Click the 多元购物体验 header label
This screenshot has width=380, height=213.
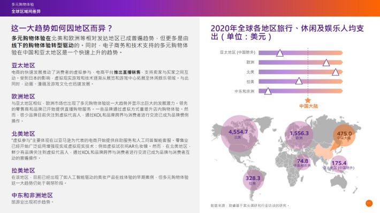click(x=22, y=4)
